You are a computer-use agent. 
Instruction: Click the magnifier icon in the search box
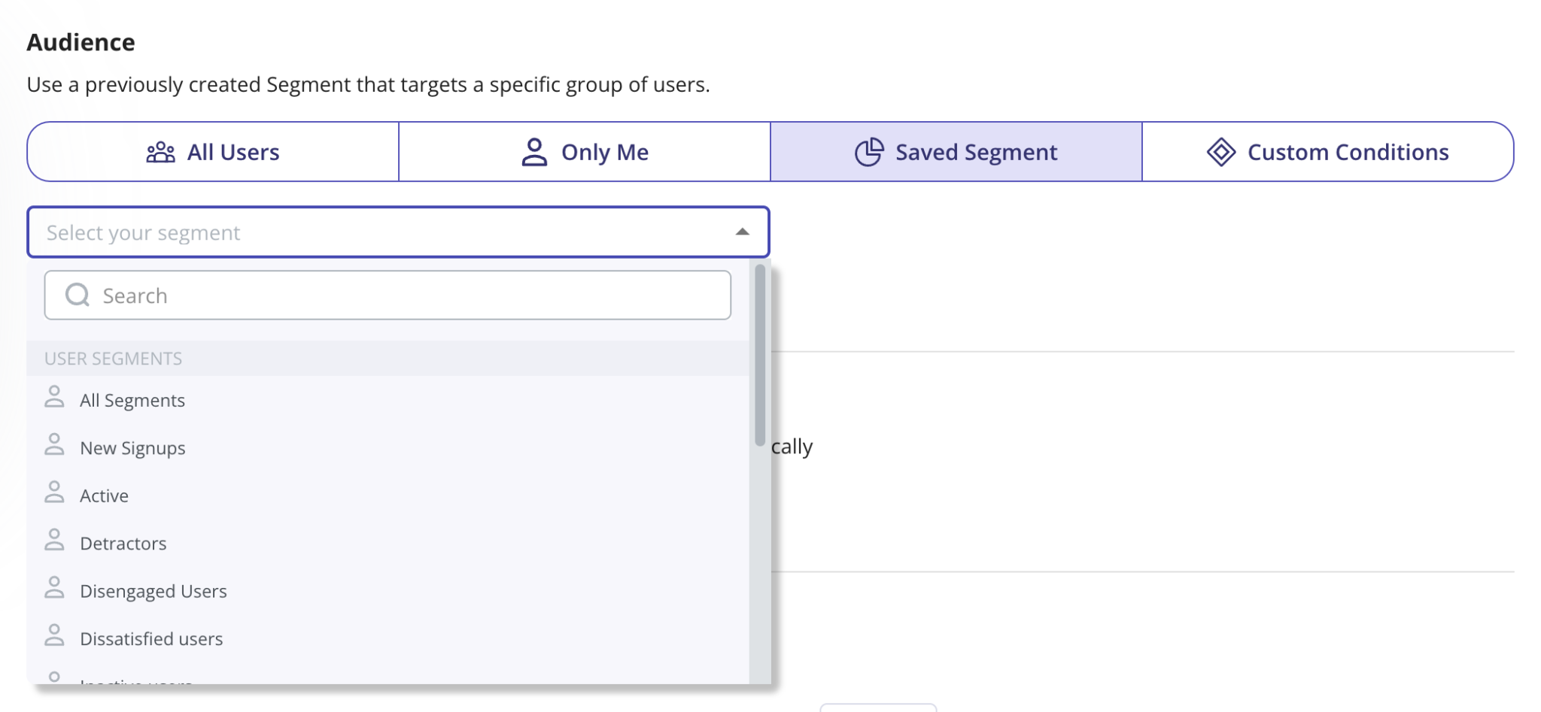(x=77, y=295)
